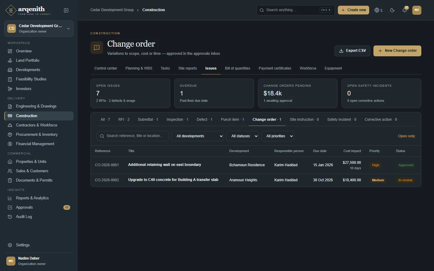
Task: Collapse the sidebar panel icon
Action: tap(66, 11)
